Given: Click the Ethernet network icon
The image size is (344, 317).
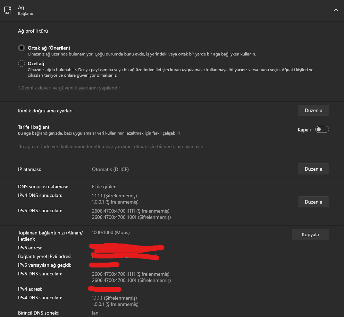Looking at the screenshot, I should 8,10.
